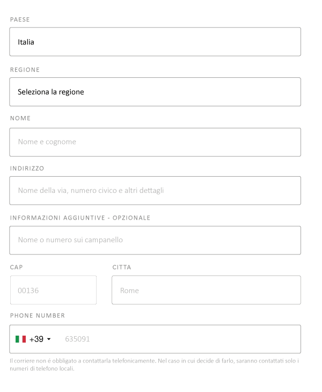This screenshot has height=392, width=322.
Task: Click the NOME field label
Action: coord(20,118)
